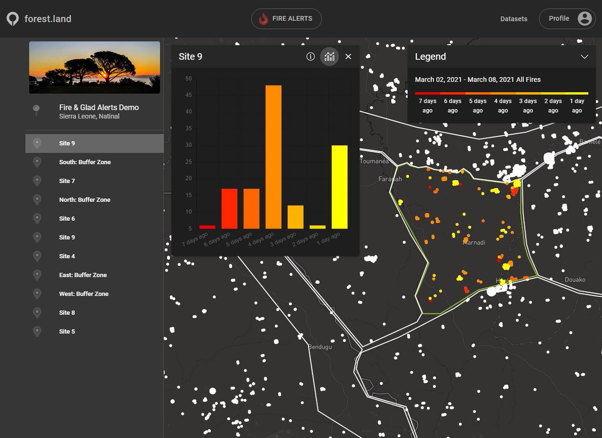Click the bar chart icon in Site 9 panel
Screen dimensions: 602x438
click(x=330, y=57)
